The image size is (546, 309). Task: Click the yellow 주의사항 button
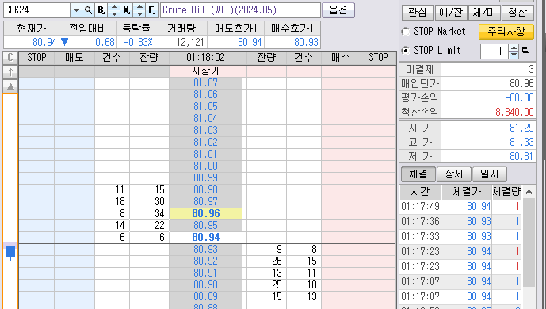(506, 32)
